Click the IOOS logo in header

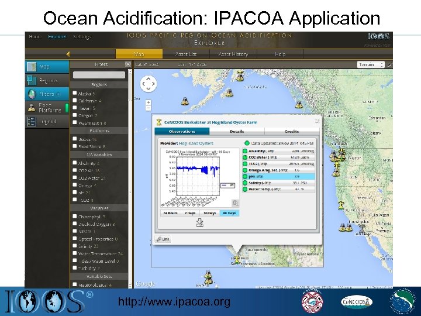click(378, 36)
